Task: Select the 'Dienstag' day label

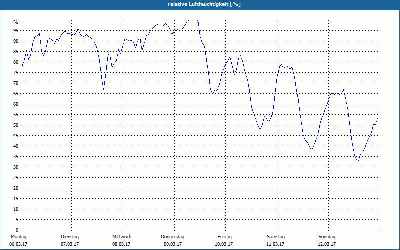Action: [x=70, y=237]
